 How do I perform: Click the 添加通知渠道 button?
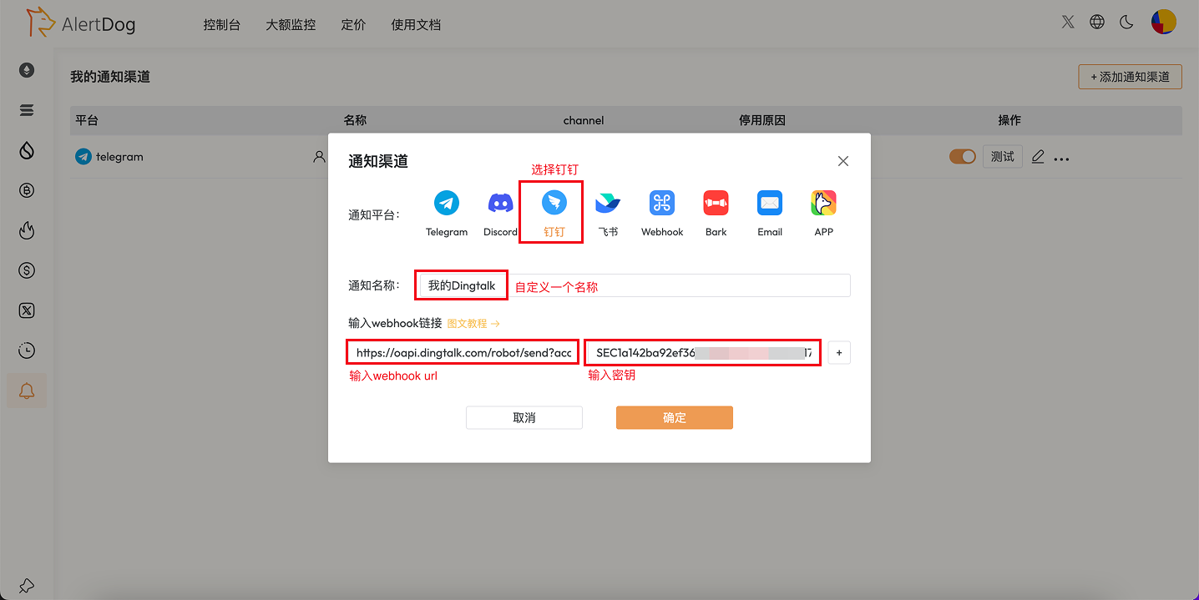[x=1131, y=77]
